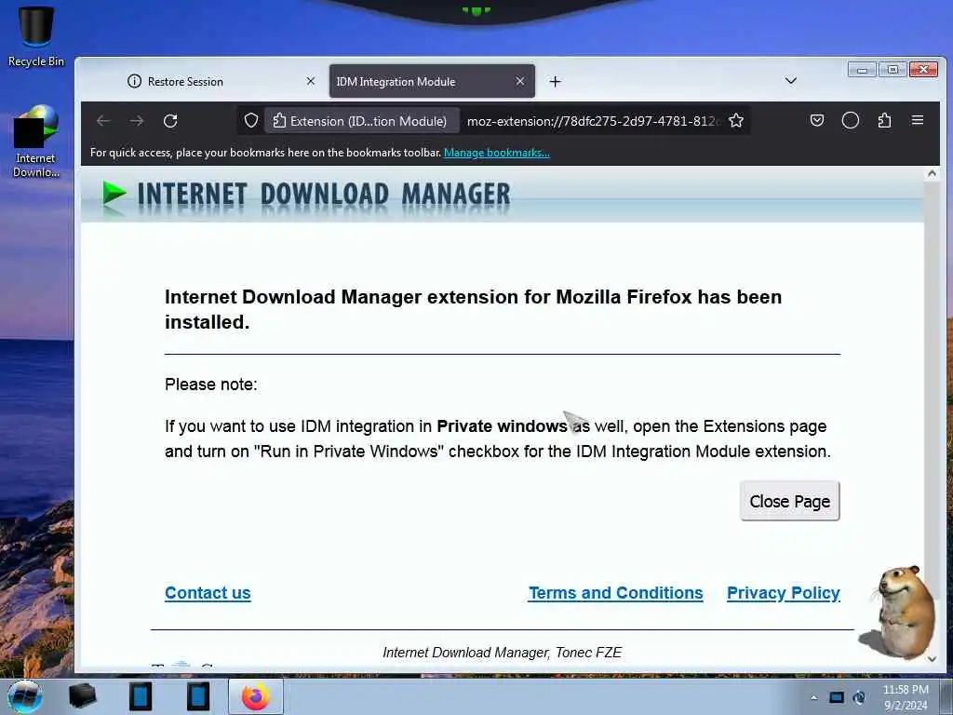This screenshot has width=953, height=715.
Task: Open the Firefox hamburger application menu
Action: 918,120
